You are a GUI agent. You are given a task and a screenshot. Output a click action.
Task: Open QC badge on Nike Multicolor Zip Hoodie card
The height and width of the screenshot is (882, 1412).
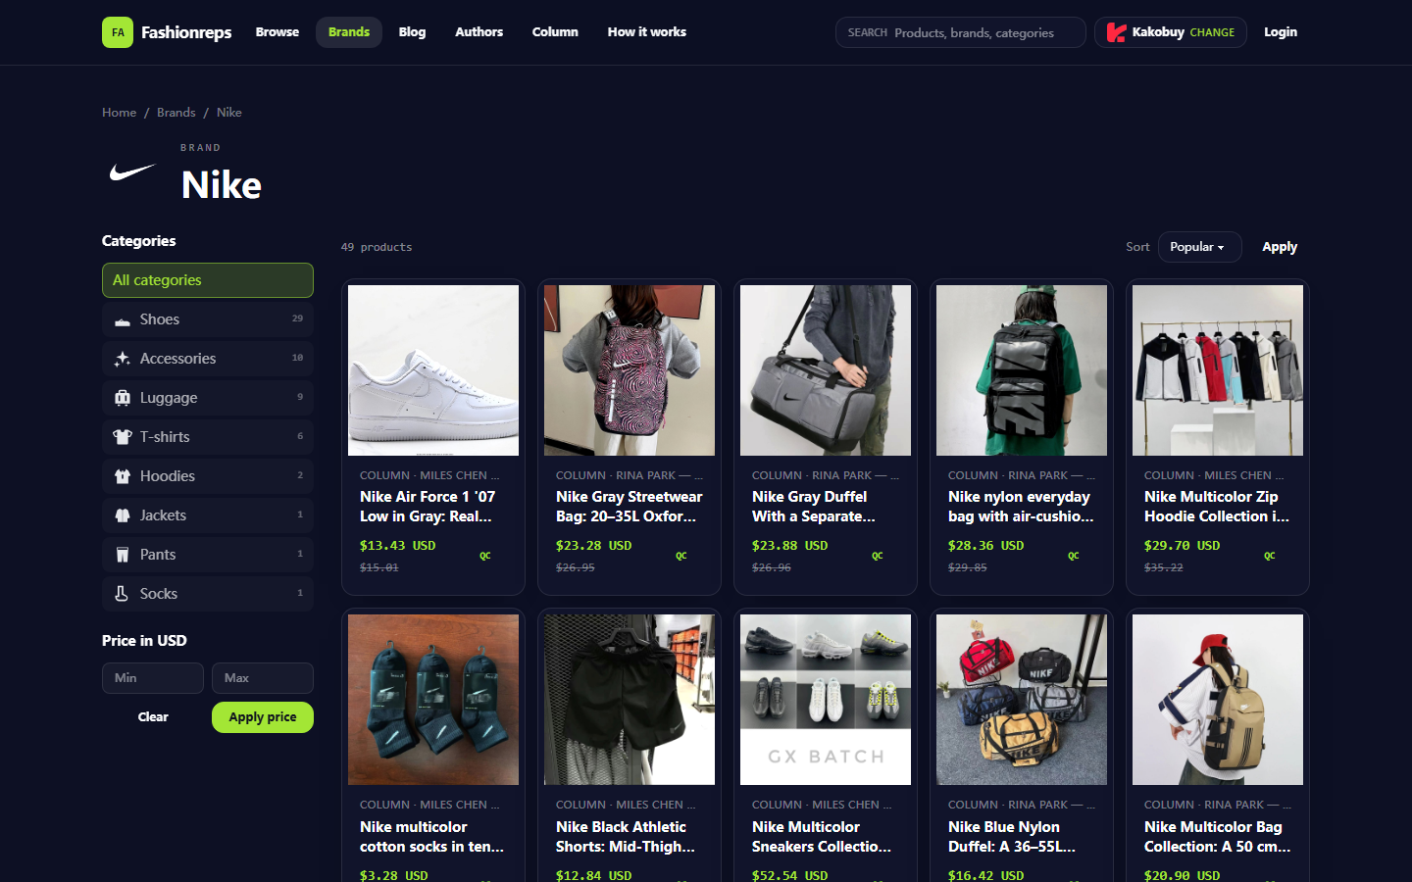tap(1270, 556)
